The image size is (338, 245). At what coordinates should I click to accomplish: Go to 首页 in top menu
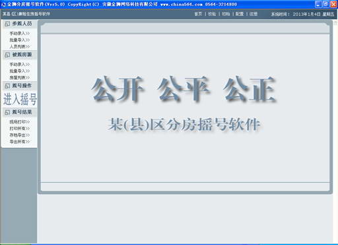coord(198,14)
